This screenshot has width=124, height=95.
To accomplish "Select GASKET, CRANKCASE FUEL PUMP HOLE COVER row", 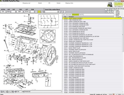I will [x=92, y=40].
